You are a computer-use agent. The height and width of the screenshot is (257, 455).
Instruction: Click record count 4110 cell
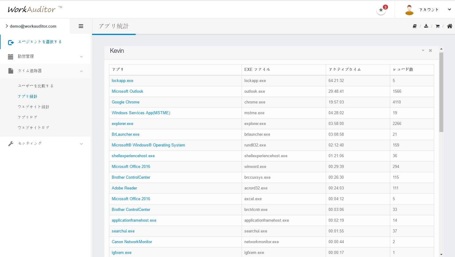pyautogui.click(x=412, y=102)
